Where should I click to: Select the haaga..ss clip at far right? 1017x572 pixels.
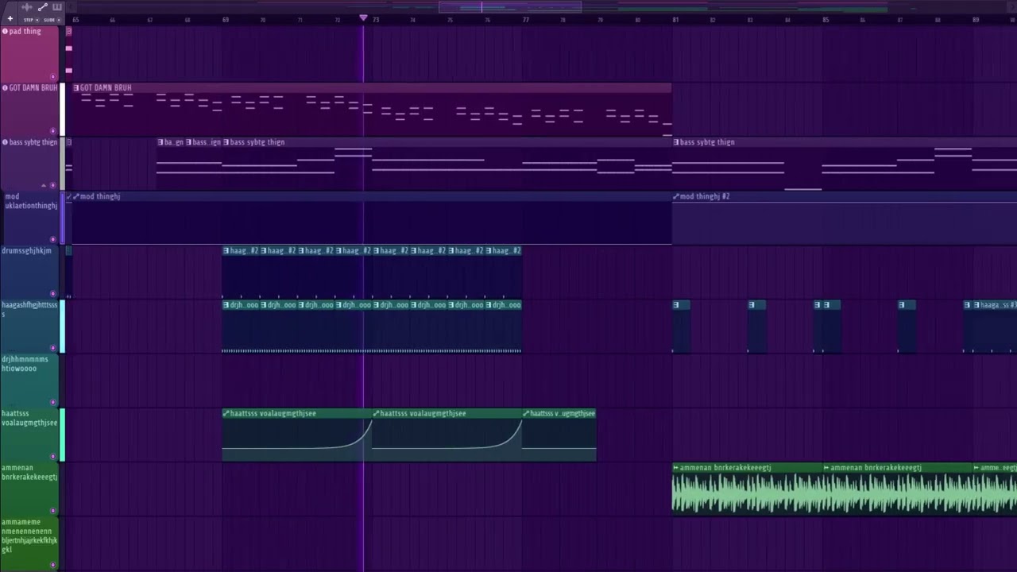pos(995,327)
